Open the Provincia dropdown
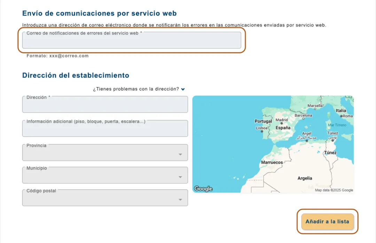376x243 pixels. [x=105, y=152]
